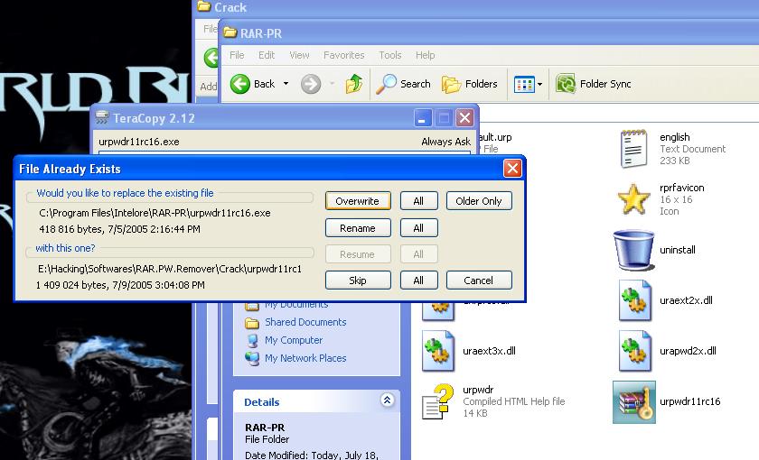Click the RAR-PR folder title icon

pyautogui.click(x=230, y=32)
